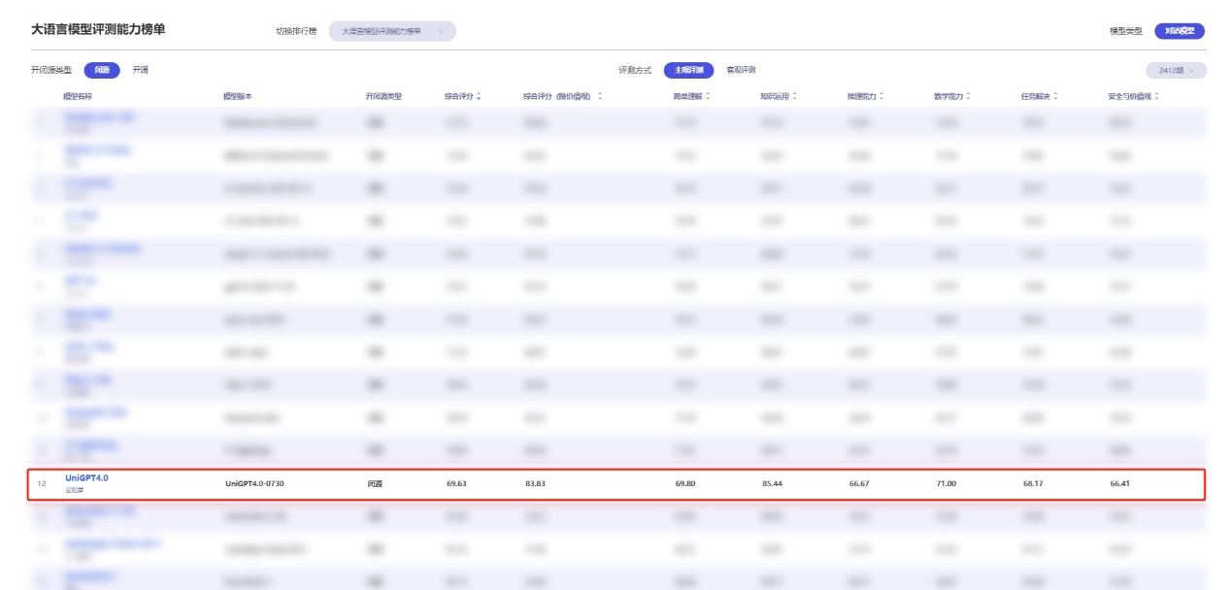This screenshot has height=590, width=1232.
Task: Switch source type filter to 开源
Action: 141,70
